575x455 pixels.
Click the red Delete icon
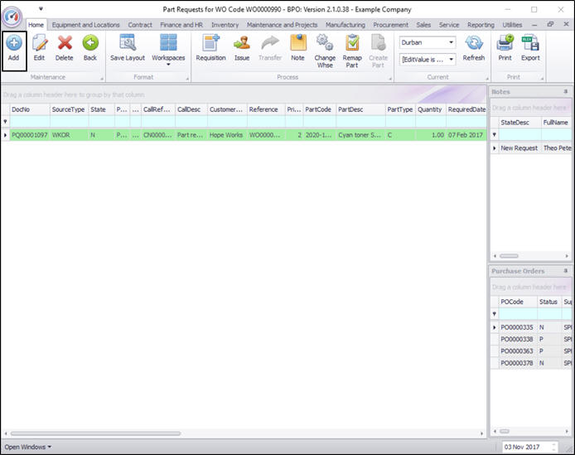pyautogui.click(x=65, y=43)
